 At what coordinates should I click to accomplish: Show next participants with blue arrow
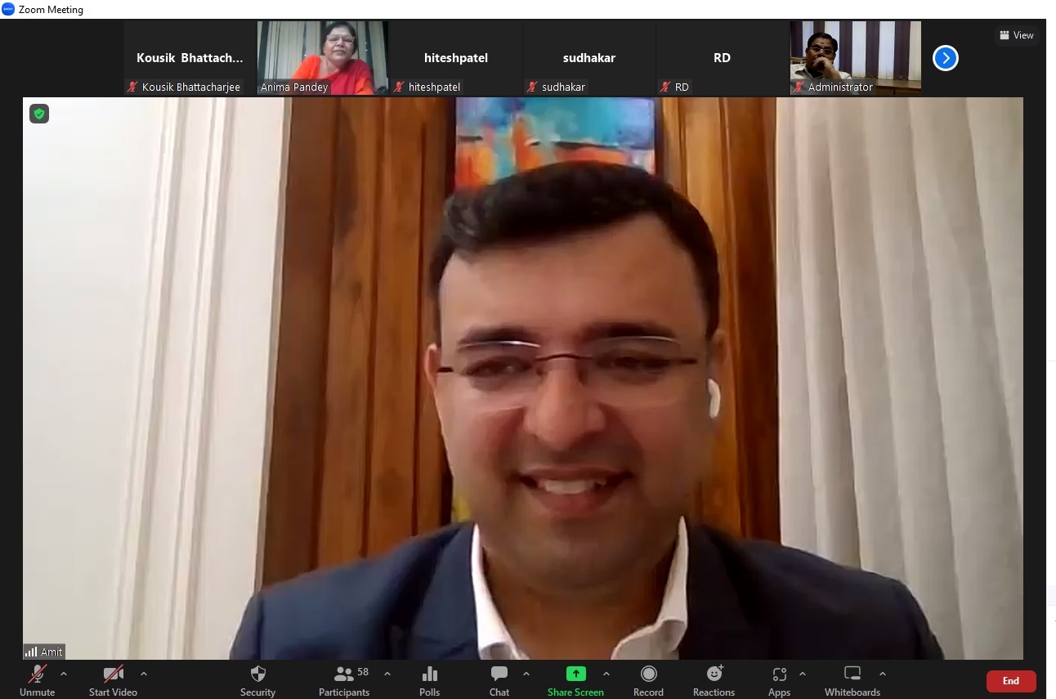pos(946,58)
